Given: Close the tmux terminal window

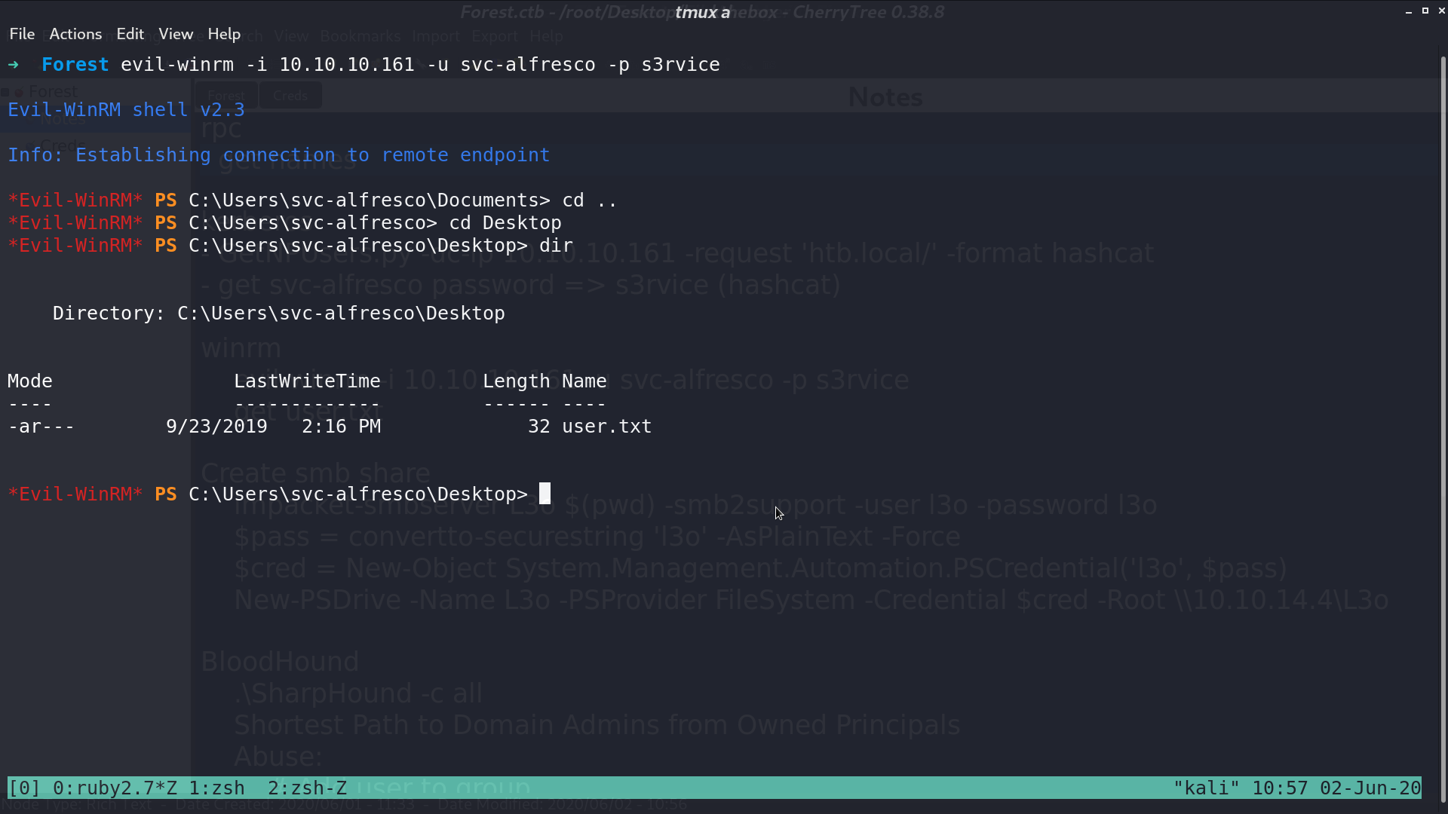Looking at the screenshot, I should 1442,11.
